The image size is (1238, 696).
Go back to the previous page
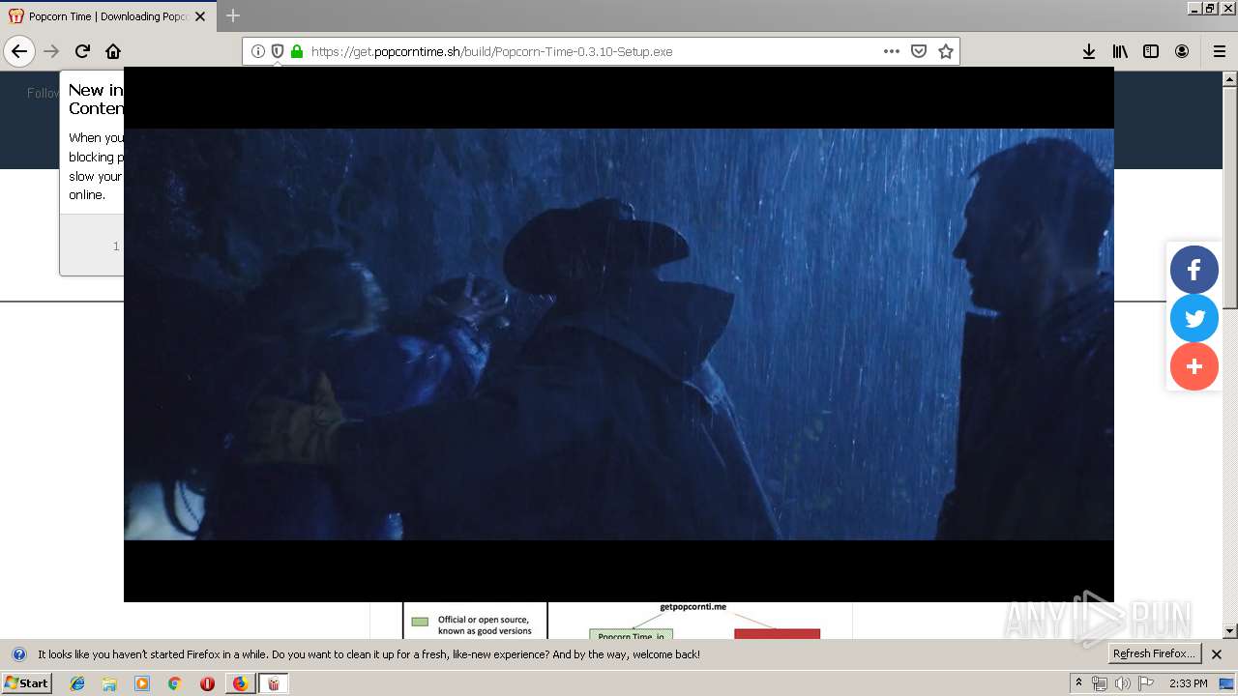pyautogui.click(x=19, y=51)
